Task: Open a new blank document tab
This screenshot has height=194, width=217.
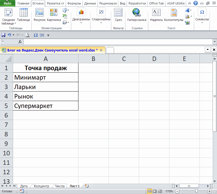Action: coord(110,50)
